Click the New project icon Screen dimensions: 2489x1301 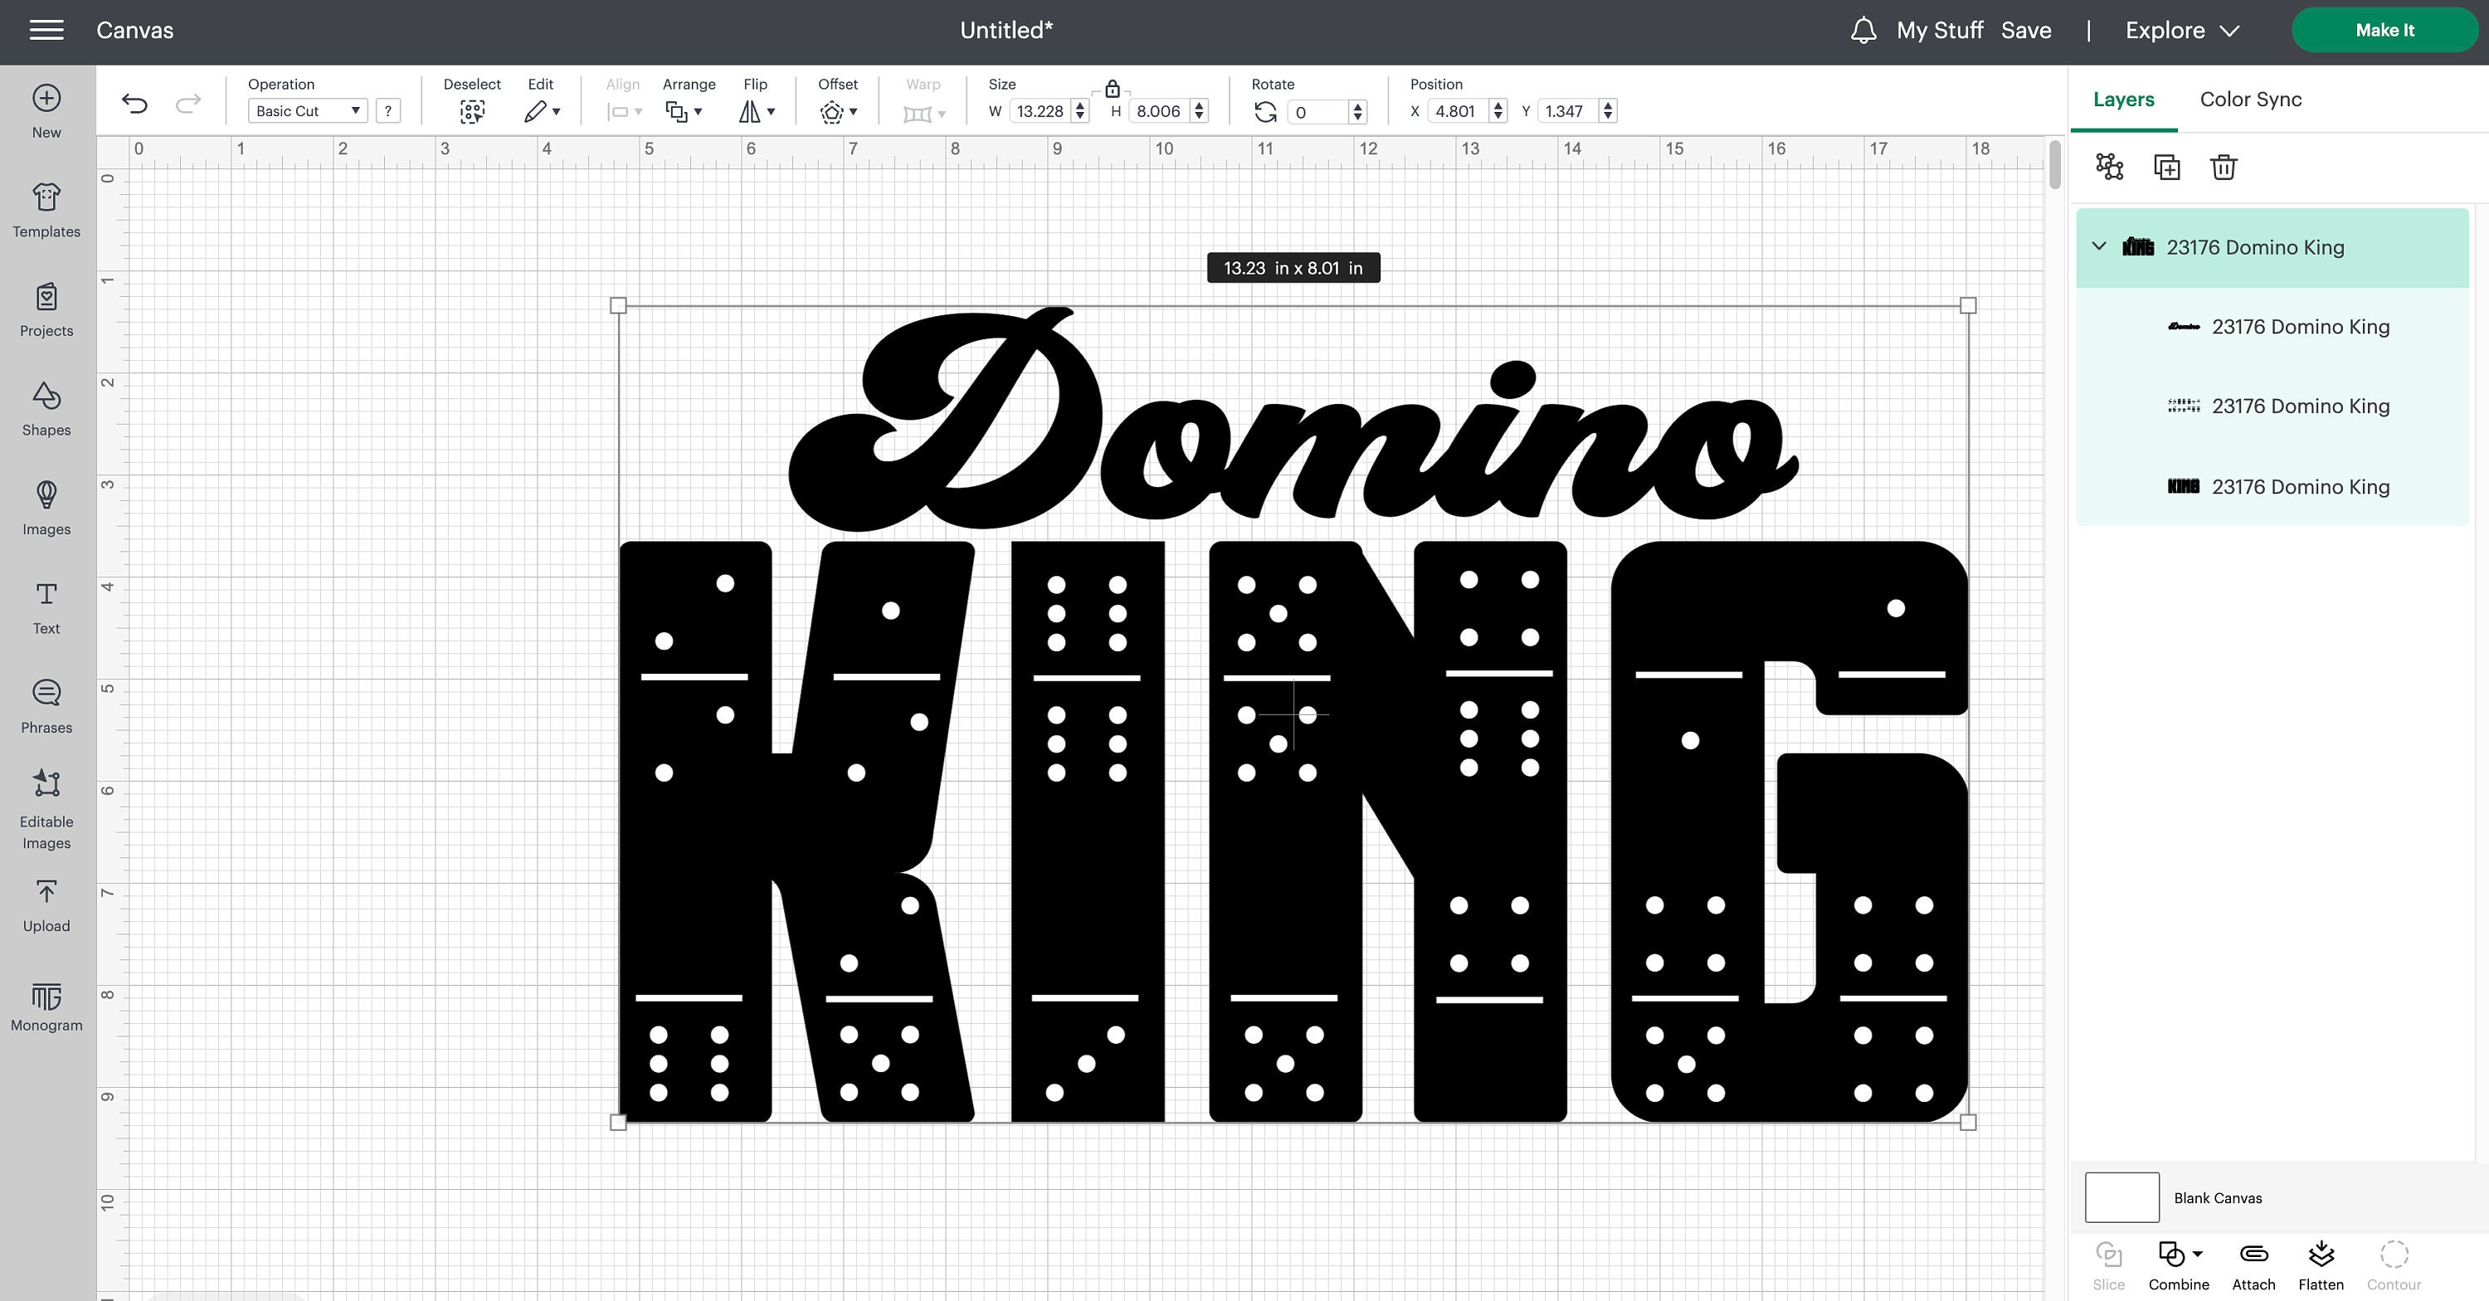pos(46,99)
